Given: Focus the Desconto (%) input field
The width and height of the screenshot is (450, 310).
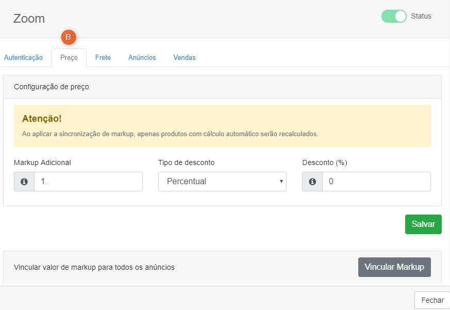Looking at the screenshot, I should pos(376,182).
